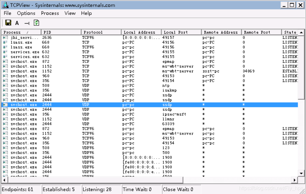Click local port 63339 cell
This screenshot has height=194, width=306.
(x=168, y=124)
